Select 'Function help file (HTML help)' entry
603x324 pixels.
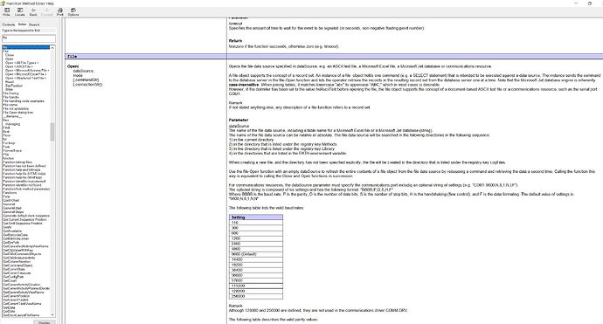pos(24,174)
